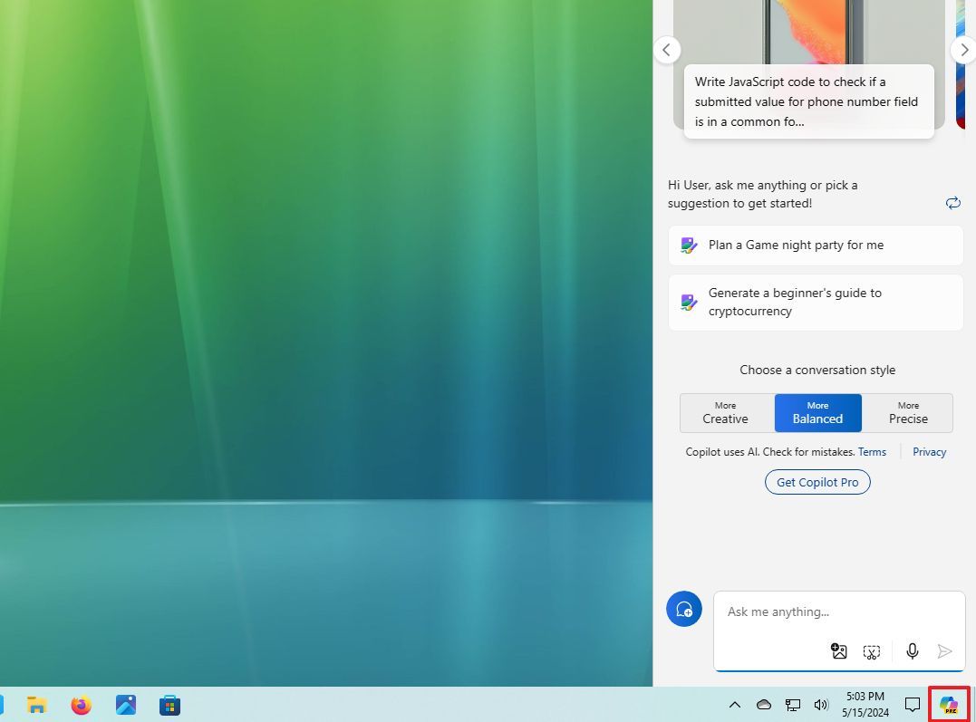Mute the speaker volume in the taskbar

tap(821, 704)
